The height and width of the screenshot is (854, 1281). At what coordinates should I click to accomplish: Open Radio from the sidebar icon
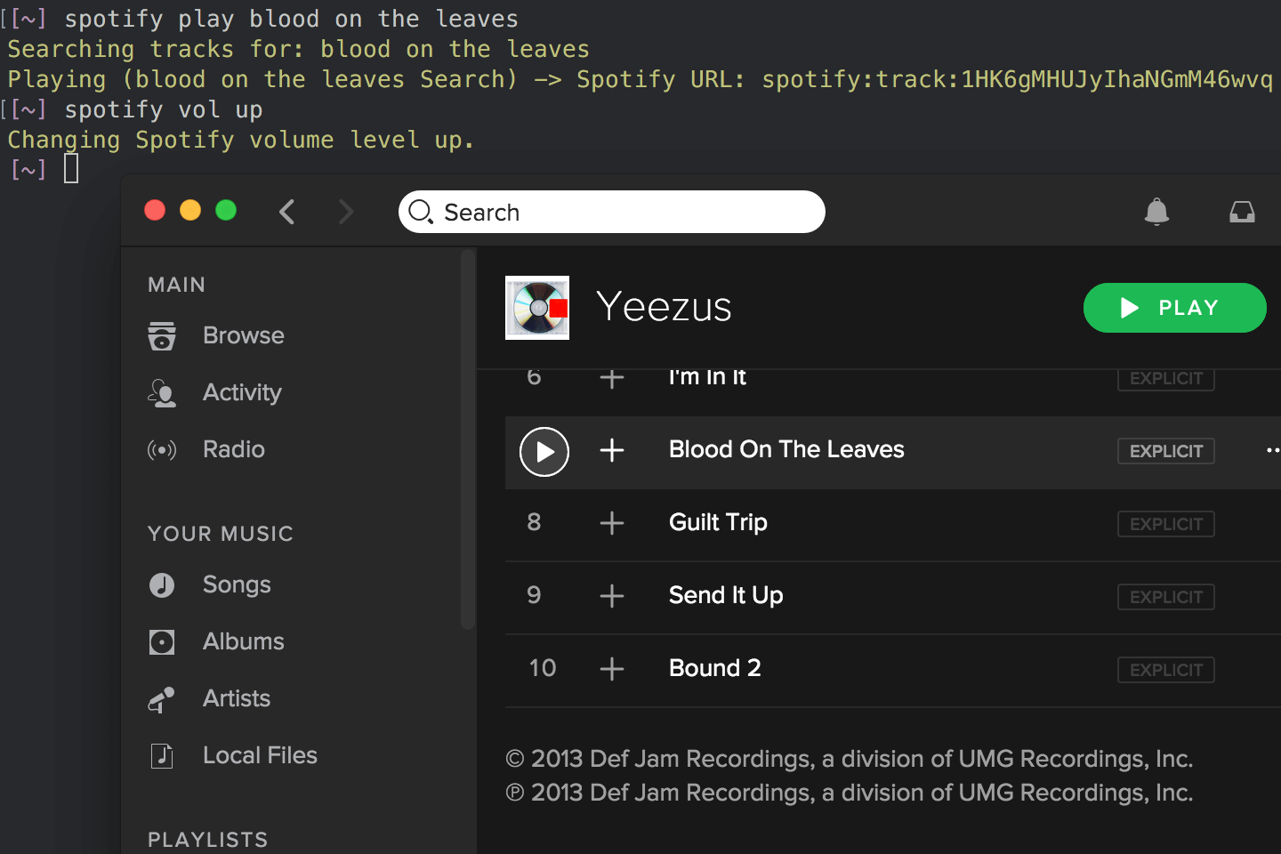(162, 449)
